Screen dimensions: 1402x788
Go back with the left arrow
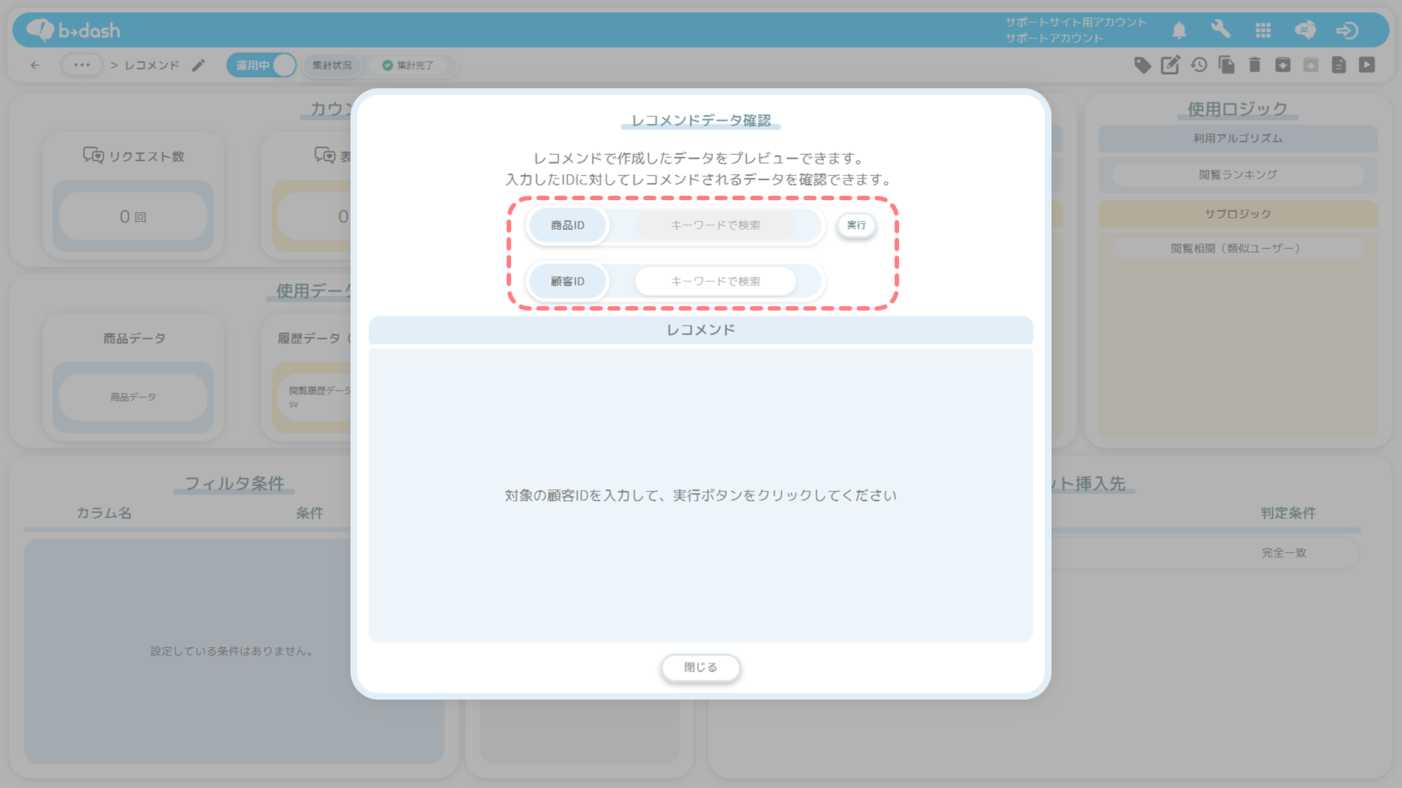35,65
